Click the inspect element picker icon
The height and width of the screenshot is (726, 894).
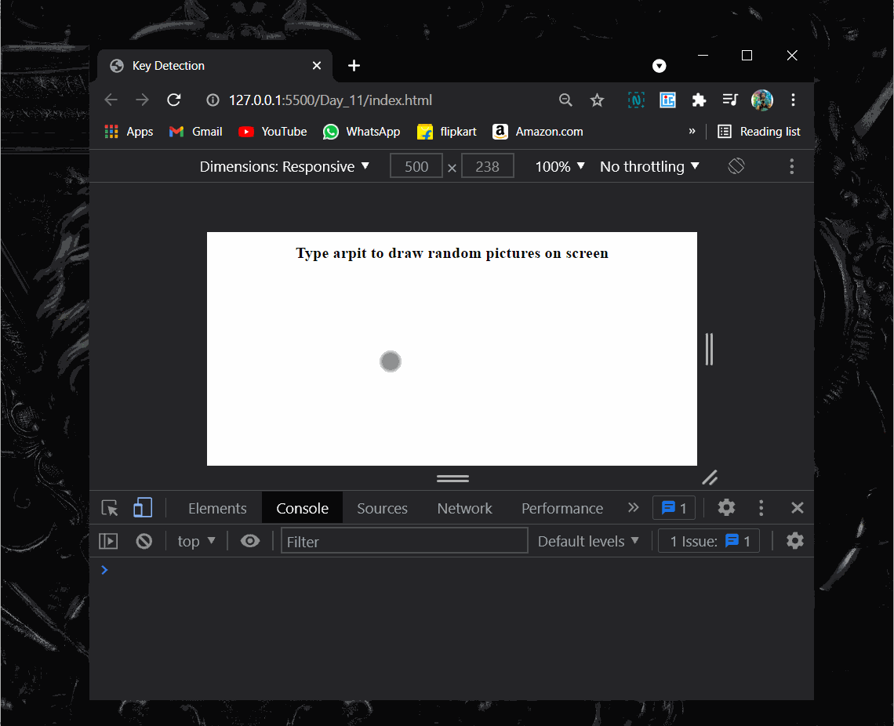[110, 508]
